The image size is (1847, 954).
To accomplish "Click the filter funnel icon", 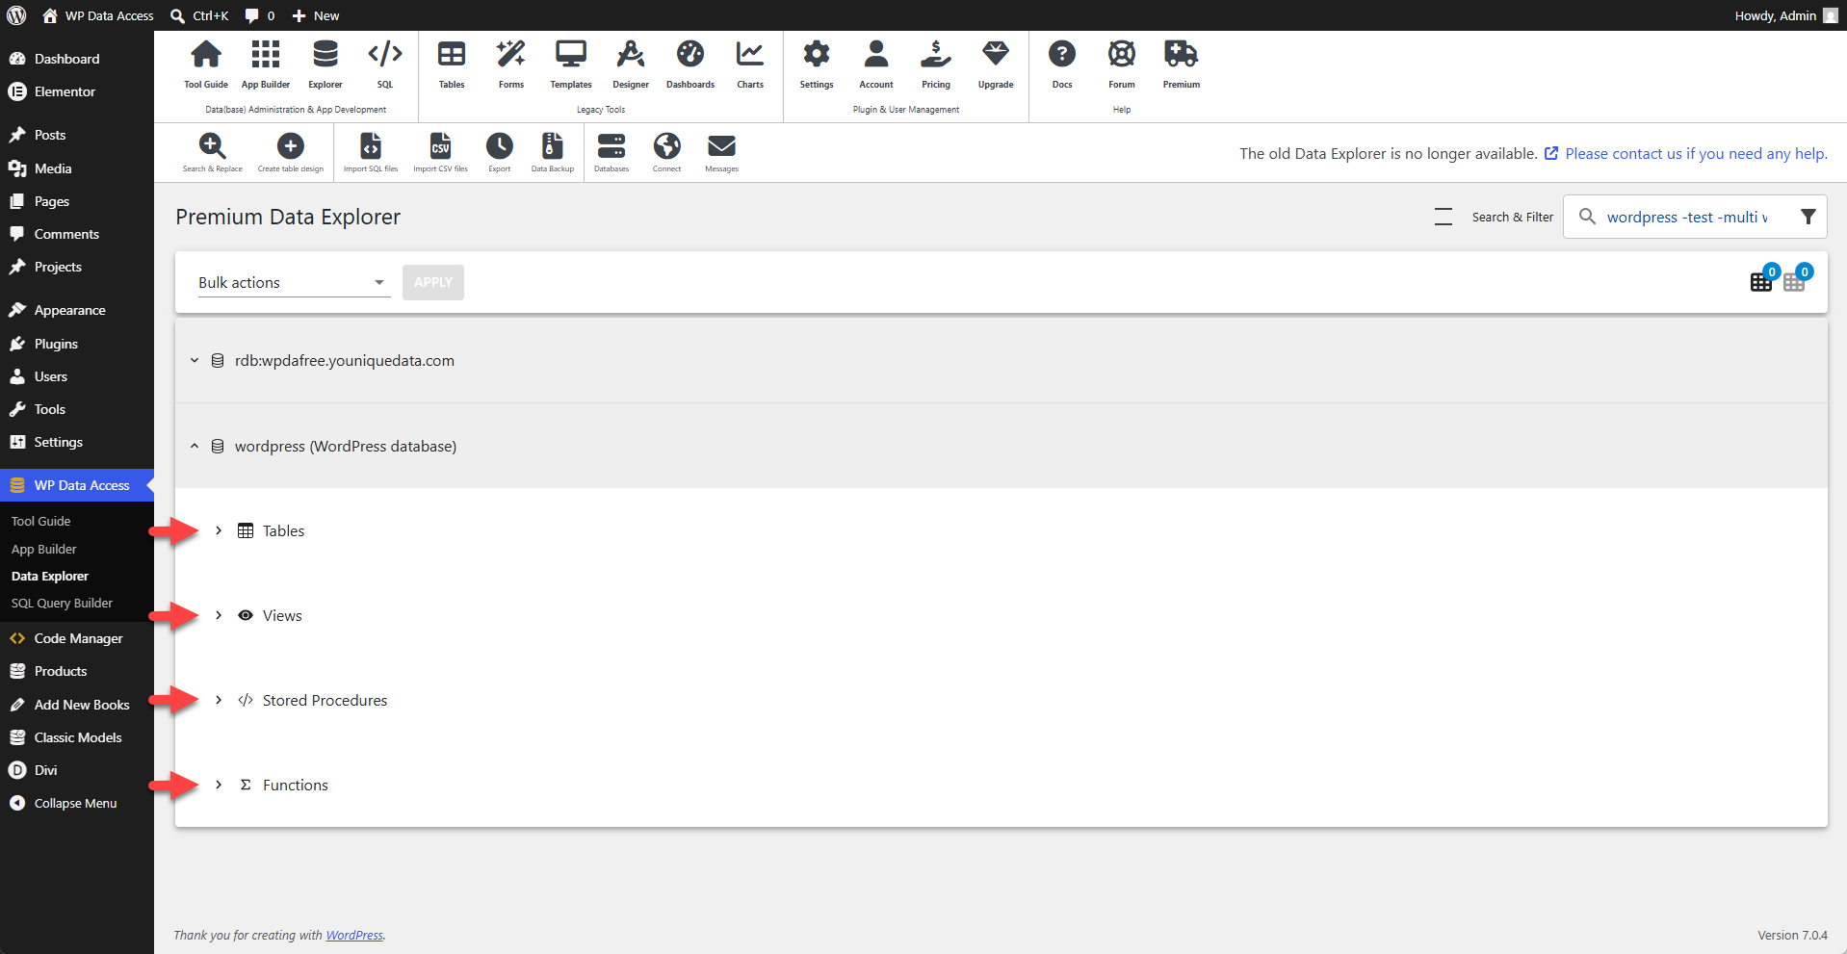I will point(1808,217).
